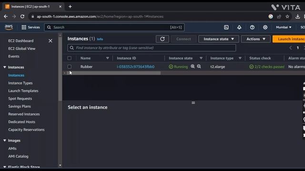Click the previous page arrow in pagination
305x171 pixels.
(x=291, y=48)
